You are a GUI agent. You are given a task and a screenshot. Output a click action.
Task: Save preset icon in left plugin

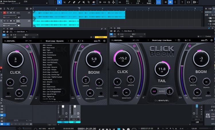click(72, 41)
